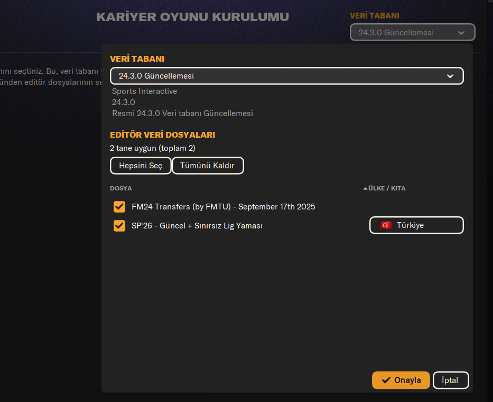Expand the greyed top-right Veri Tabanı chevron
This screenshot has width=493, height=402.
pos(461,33)
